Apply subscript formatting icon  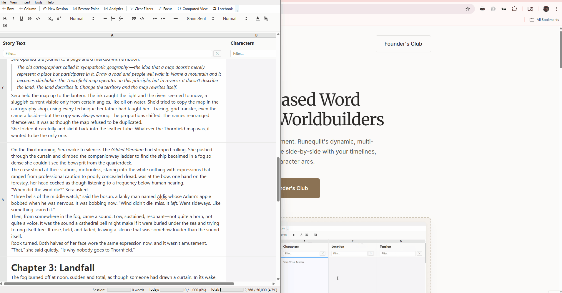[50, 19]
